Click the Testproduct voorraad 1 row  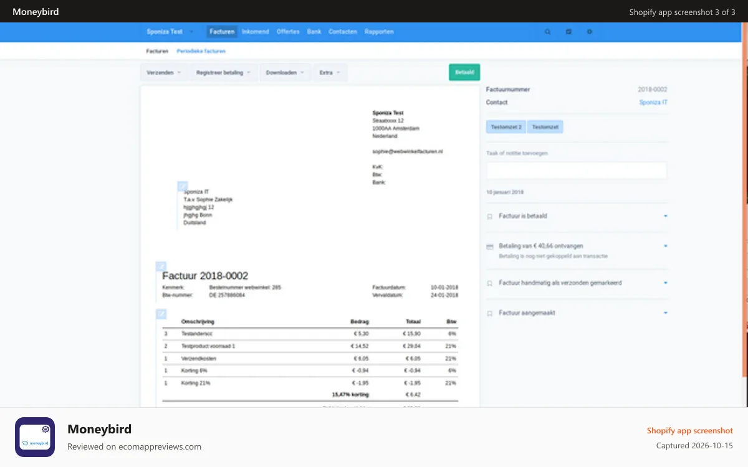(x=310, y=346)
